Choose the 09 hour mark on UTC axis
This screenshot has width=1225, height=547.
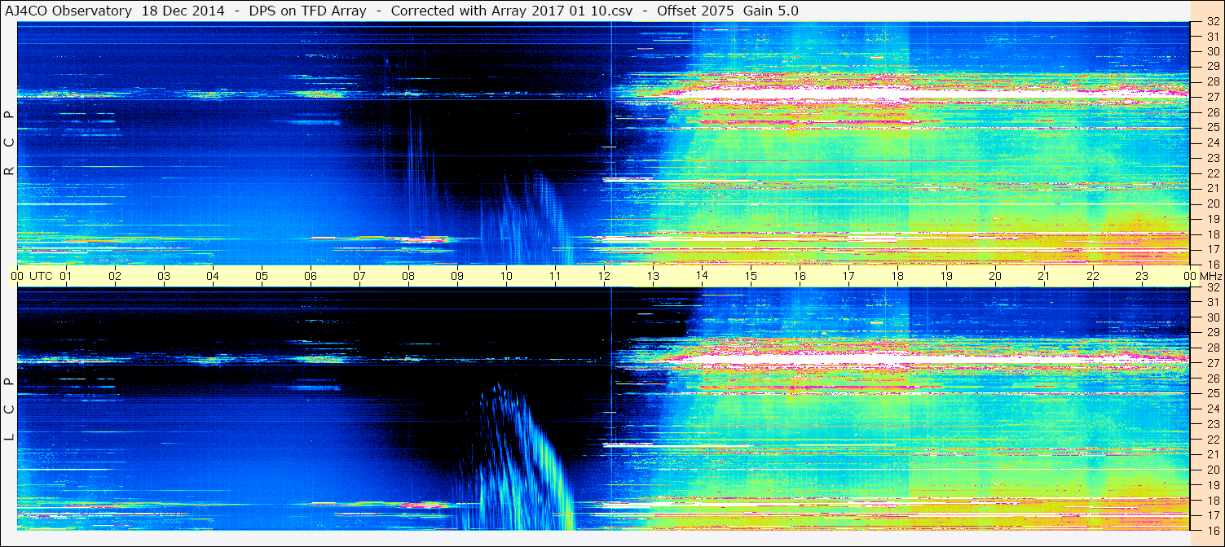click(457, 276)
